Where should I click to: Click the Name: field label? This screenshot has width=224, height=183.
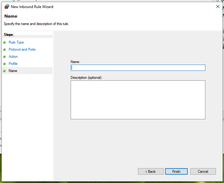tap(75, 62)
